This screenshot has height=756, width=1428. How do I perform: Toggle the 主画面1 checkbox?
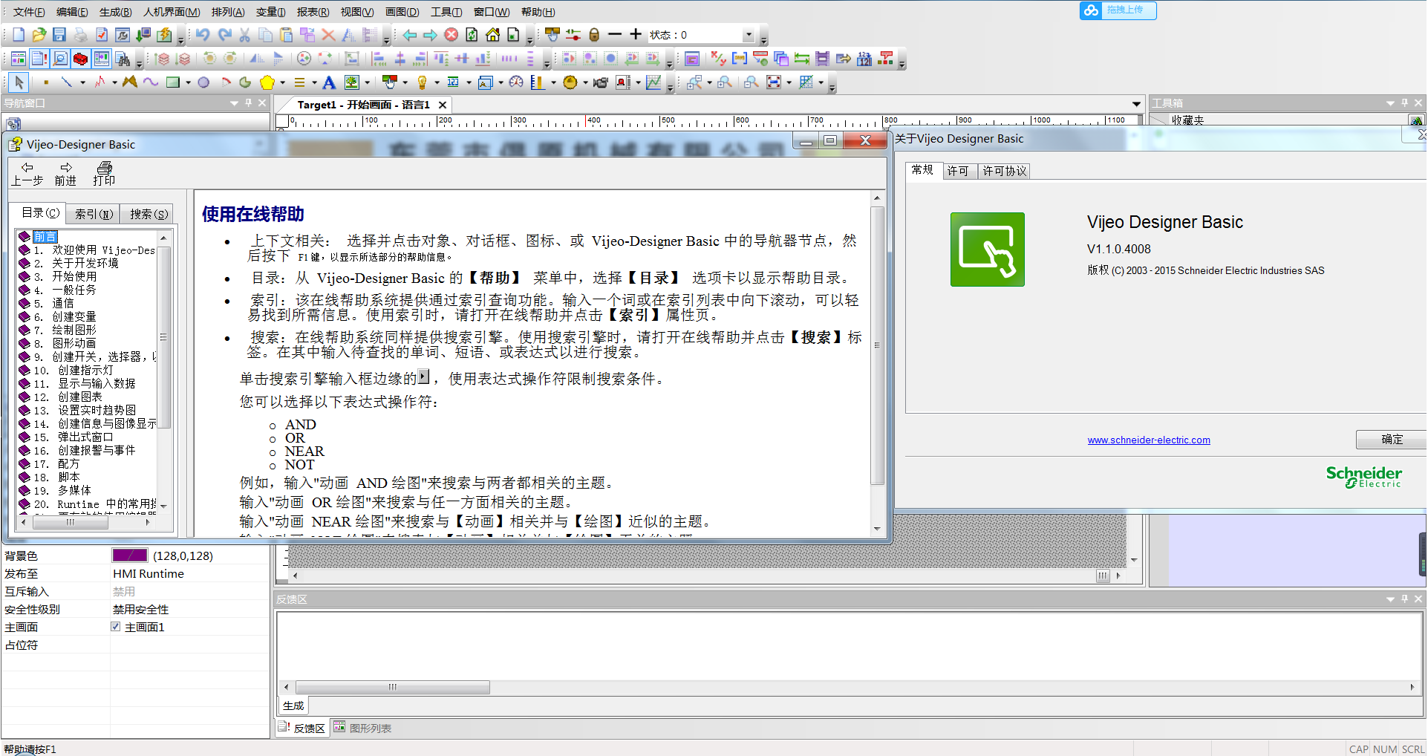pos(116,627)
